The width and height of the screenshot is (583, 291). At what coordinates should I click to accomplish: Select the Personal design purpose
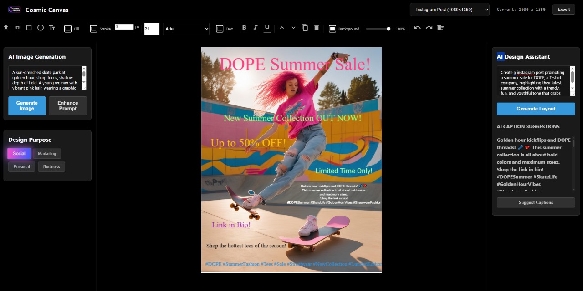[x=21, y=167]
